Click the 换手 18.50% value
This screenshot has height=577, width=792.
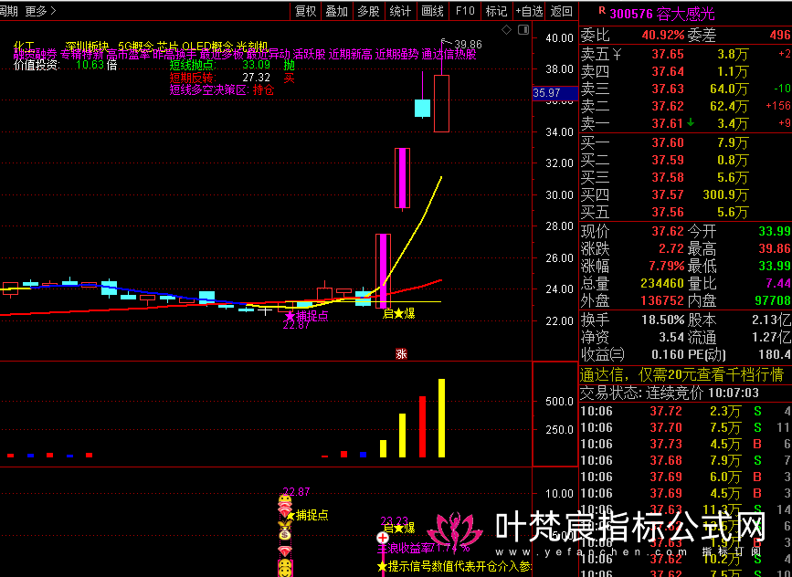coord(663,320)
